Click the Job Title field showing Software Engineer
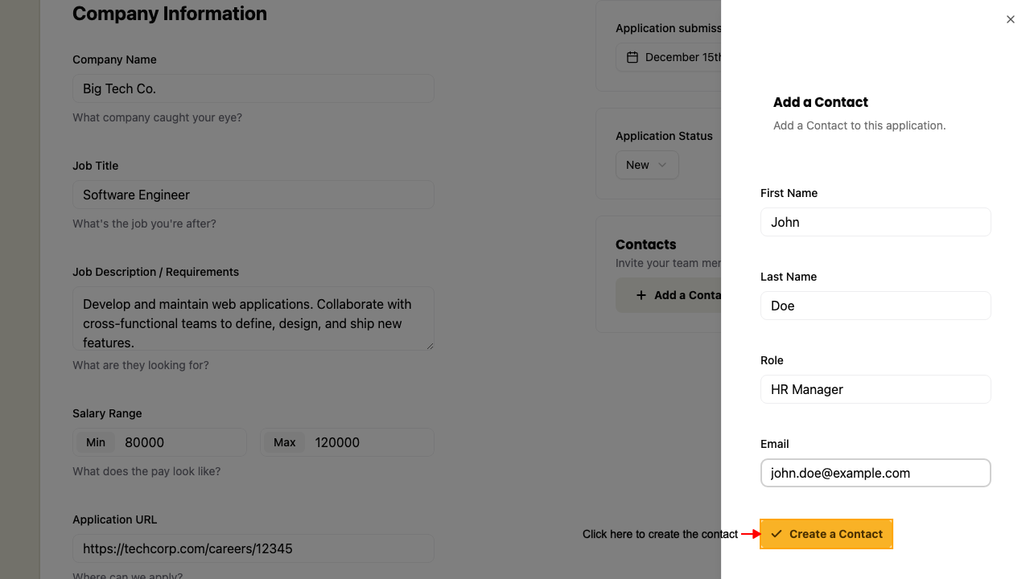This screenshot has height=579, width=1030. pyautogui.click(x=253, y=195)
